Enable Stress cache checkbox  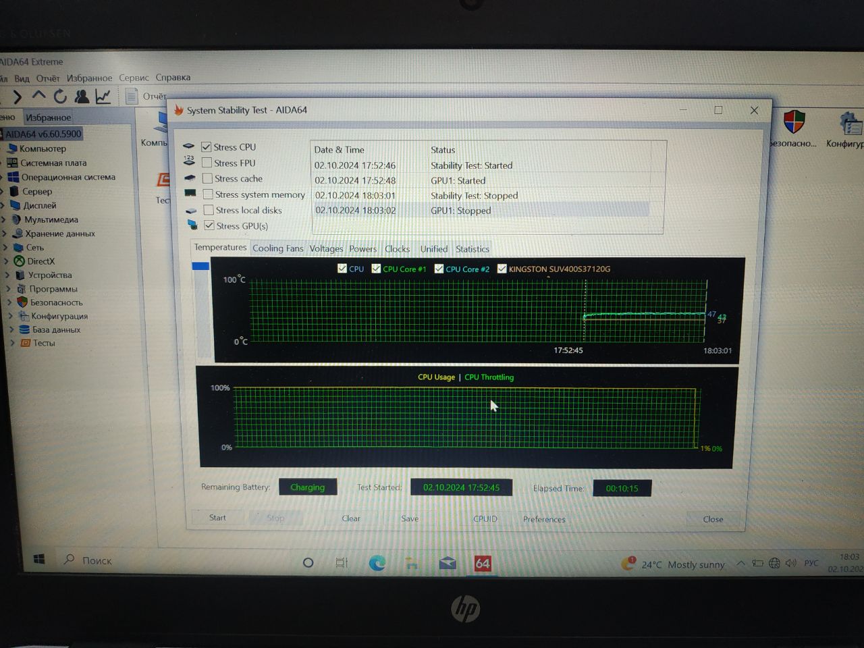point(207,178)
